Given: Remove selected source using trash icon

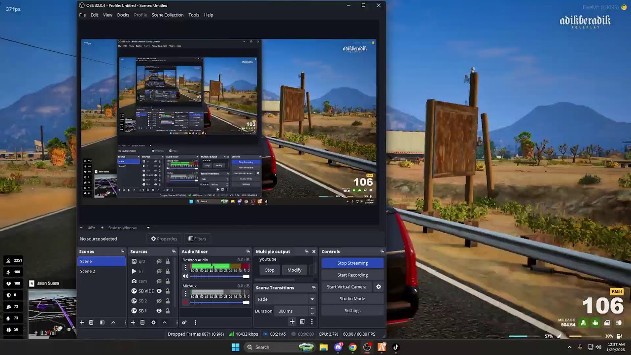Looking at the screenshot, I should point(142,322).
